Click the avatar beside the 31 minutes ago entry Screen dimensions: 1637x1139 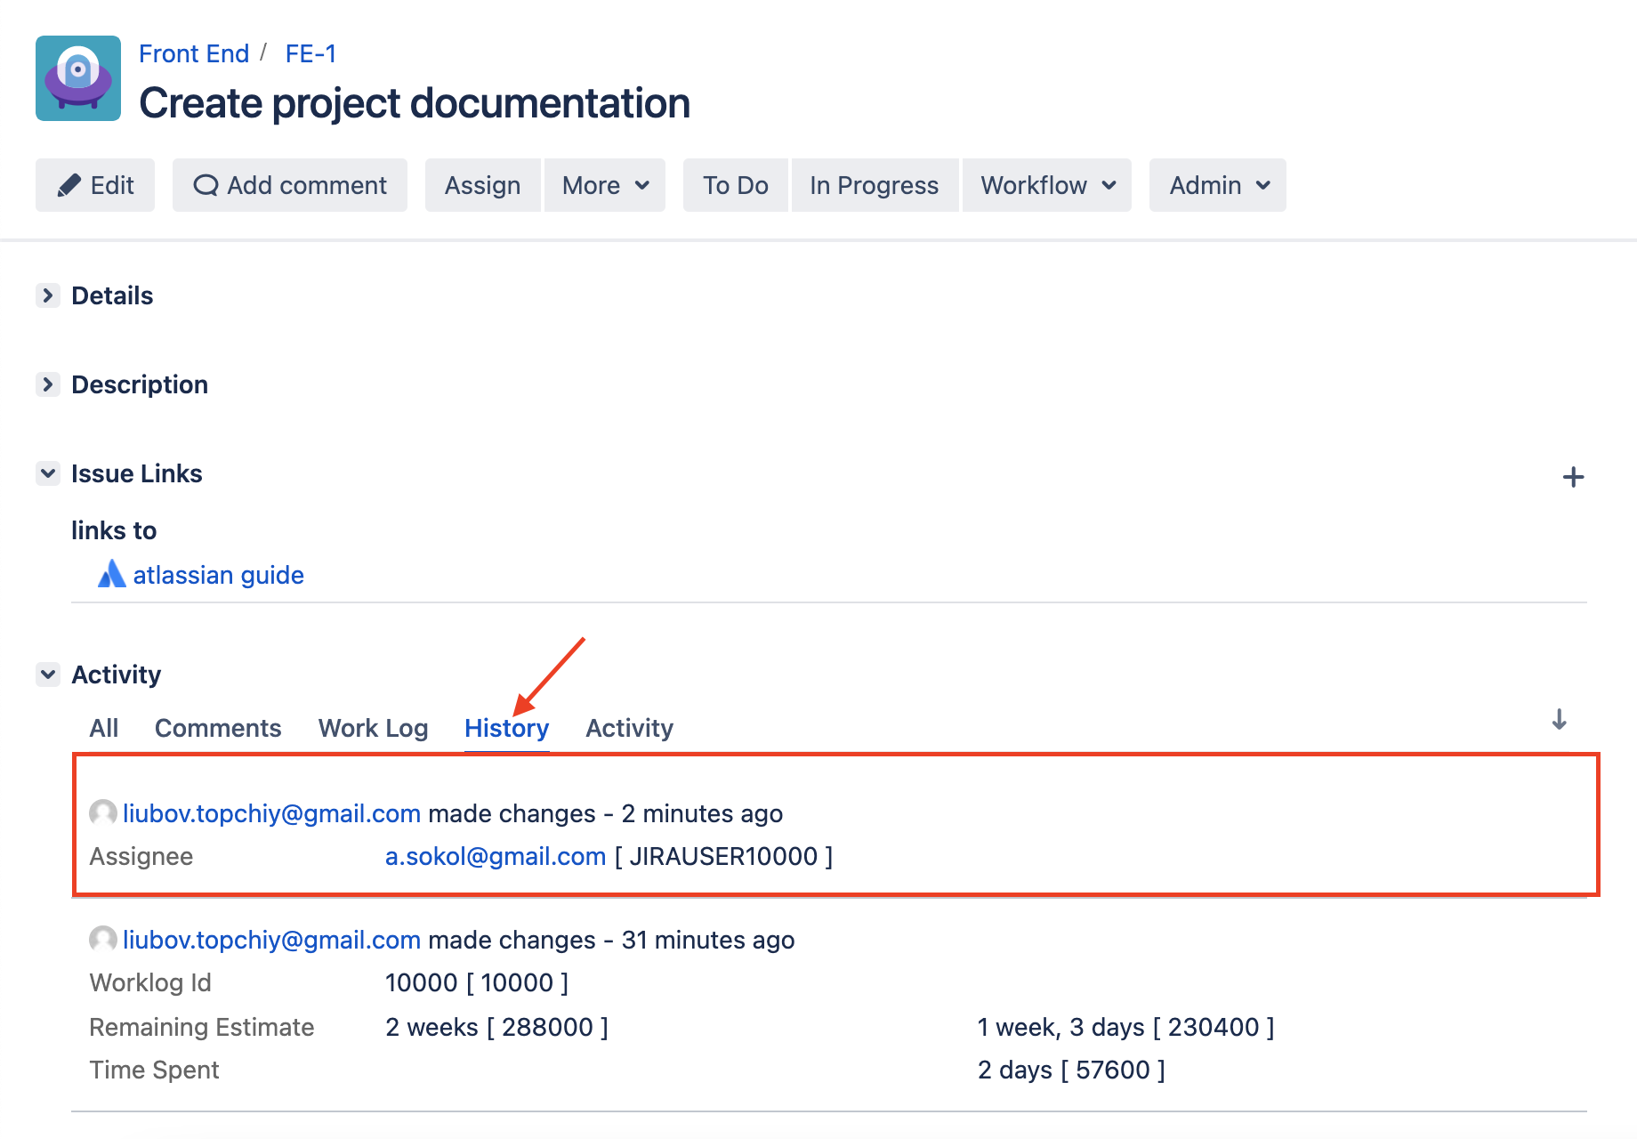[103, 939]
